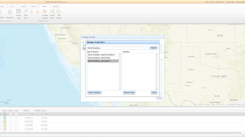Viewport: 245px width, 137px height.
Task: Click the Hide column header
Action: 10,111
